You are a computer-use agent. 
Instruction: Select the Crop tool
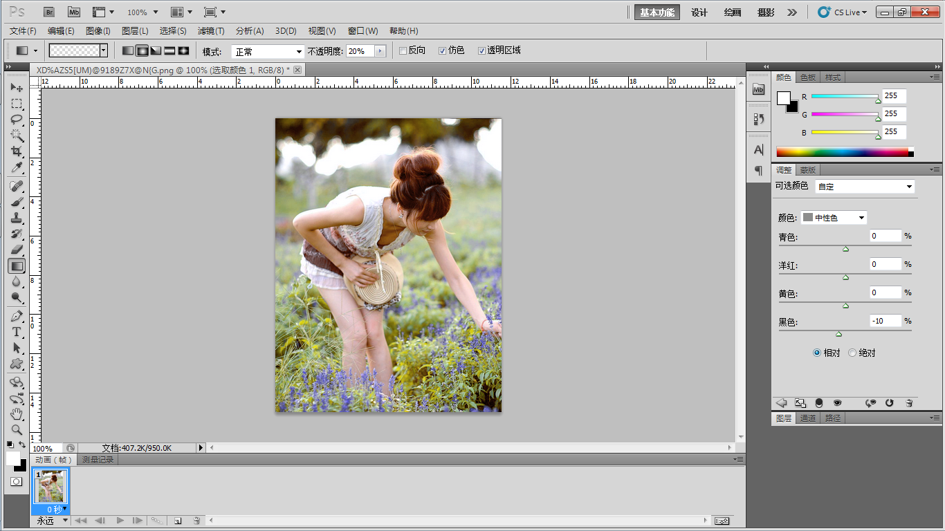coord(17,151)
